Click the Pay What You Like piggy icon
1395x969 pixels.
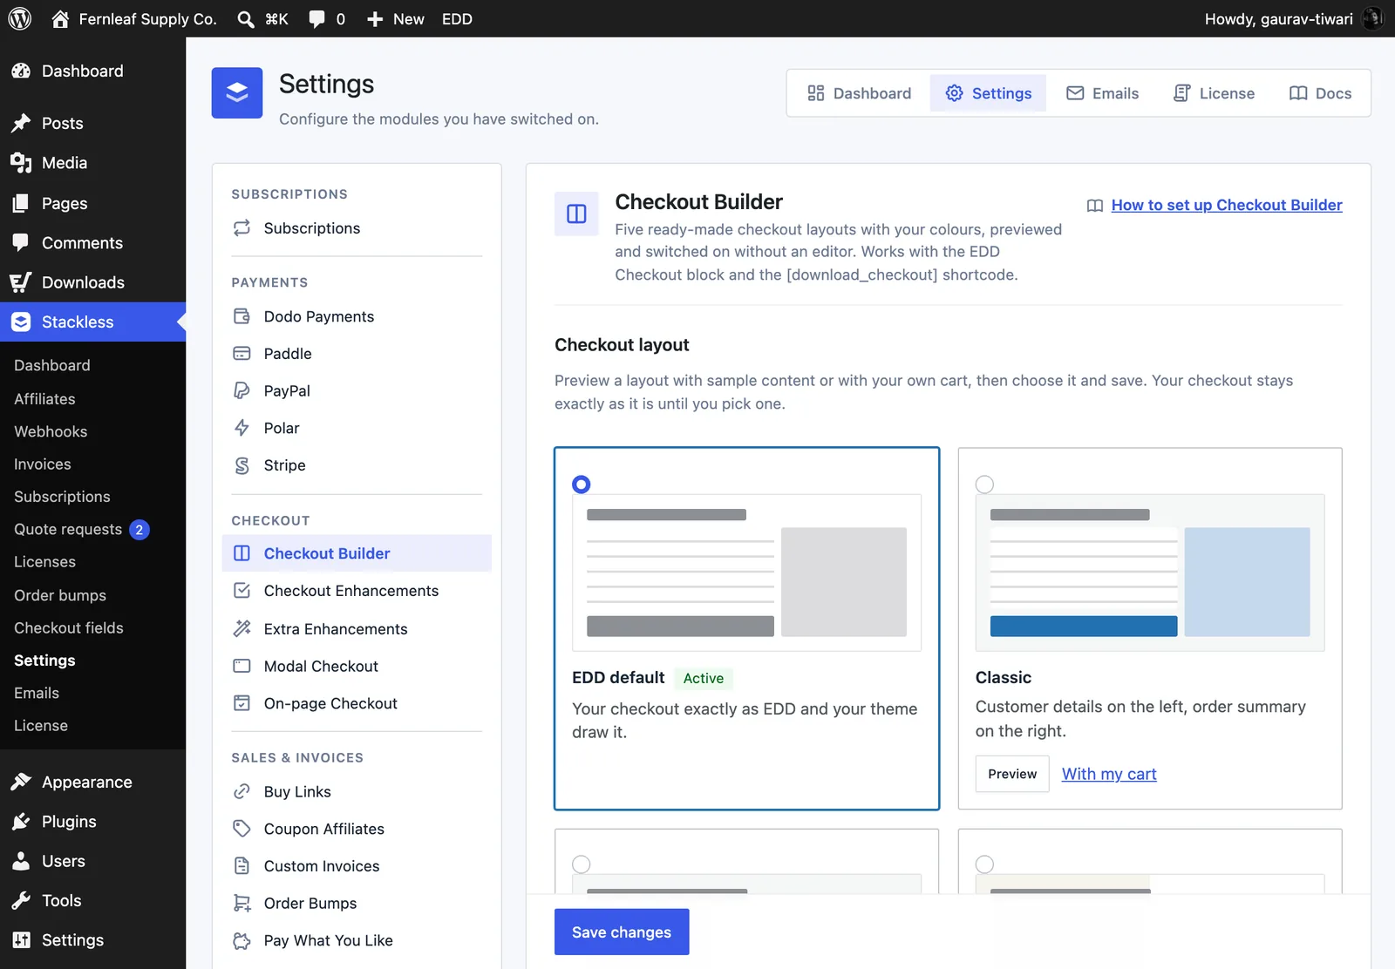tap(242, 940)
